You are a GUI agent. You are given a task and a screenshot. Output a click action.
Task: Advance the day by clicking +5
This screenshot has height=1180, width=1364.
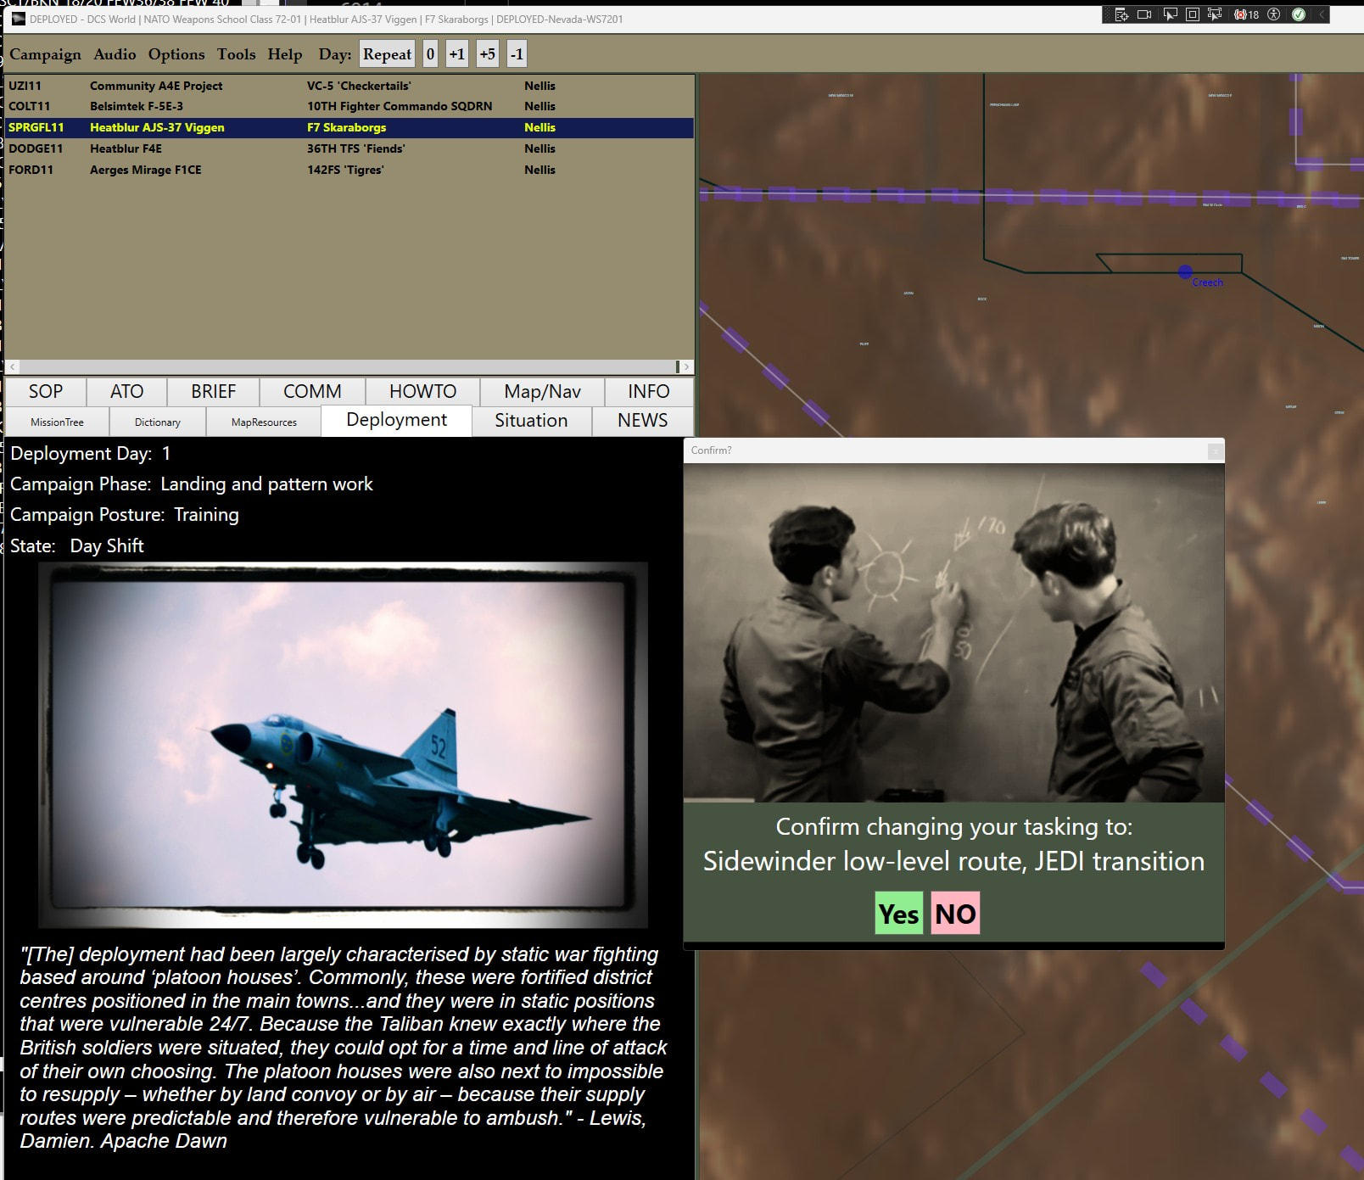pyautogui.click(x=487, y=54)
